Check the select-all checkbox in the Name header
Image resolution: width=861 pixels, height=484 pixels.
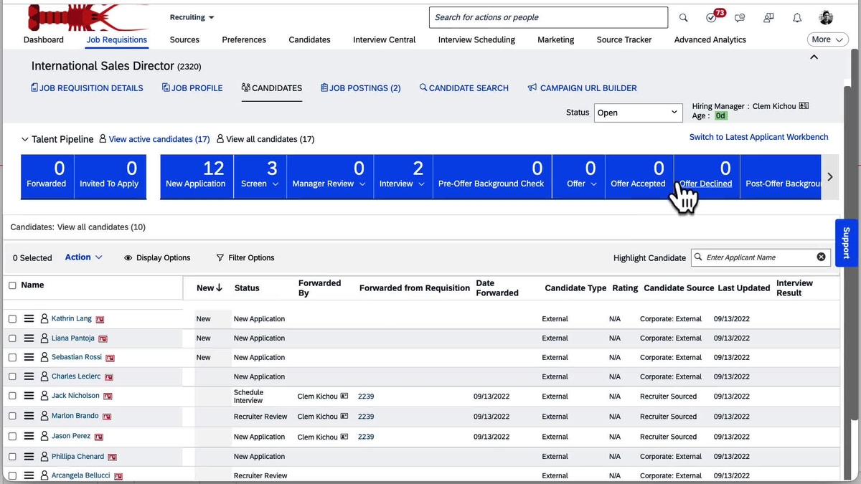[12, 285]
